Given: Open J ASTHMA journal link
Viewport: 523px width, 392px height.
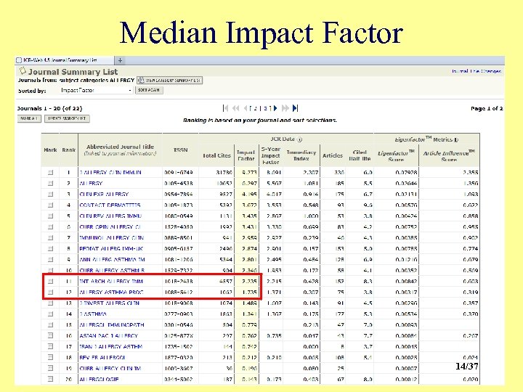Looking at the screenshot, I should click(x=93, y=314).
